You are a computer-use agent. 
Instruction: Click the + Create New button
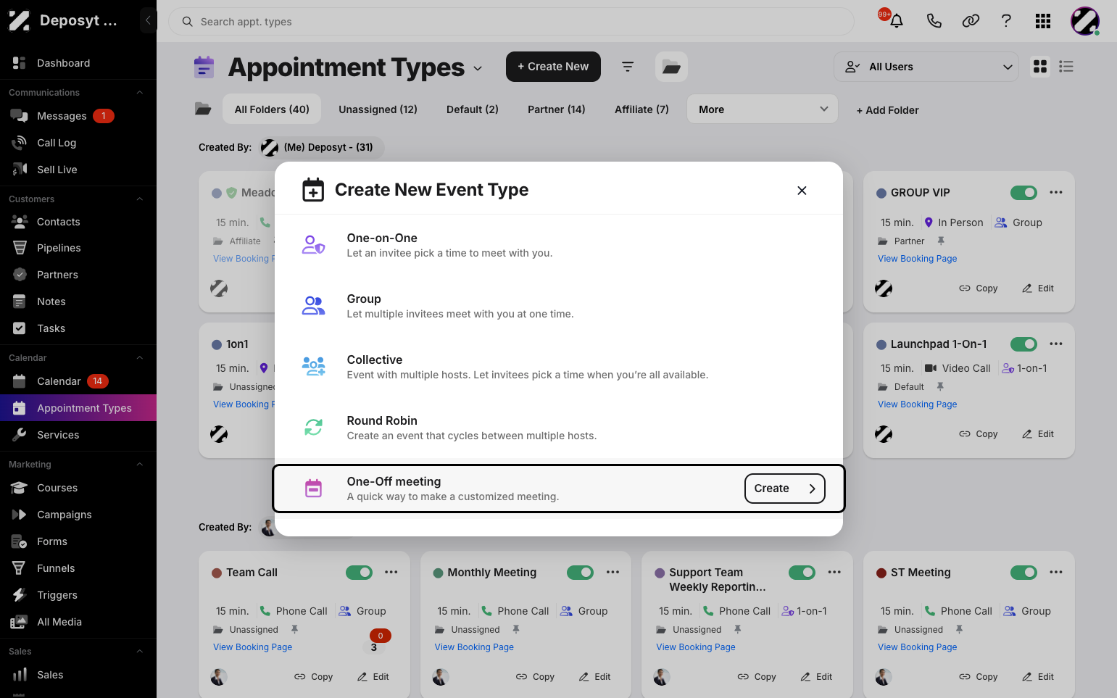pyautogui.click(x=553, y=67)
